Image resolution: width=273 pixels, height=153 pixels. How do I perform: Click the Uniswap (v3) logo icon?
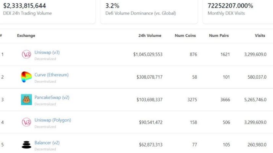pyautogui.click(x=26, y=54)
